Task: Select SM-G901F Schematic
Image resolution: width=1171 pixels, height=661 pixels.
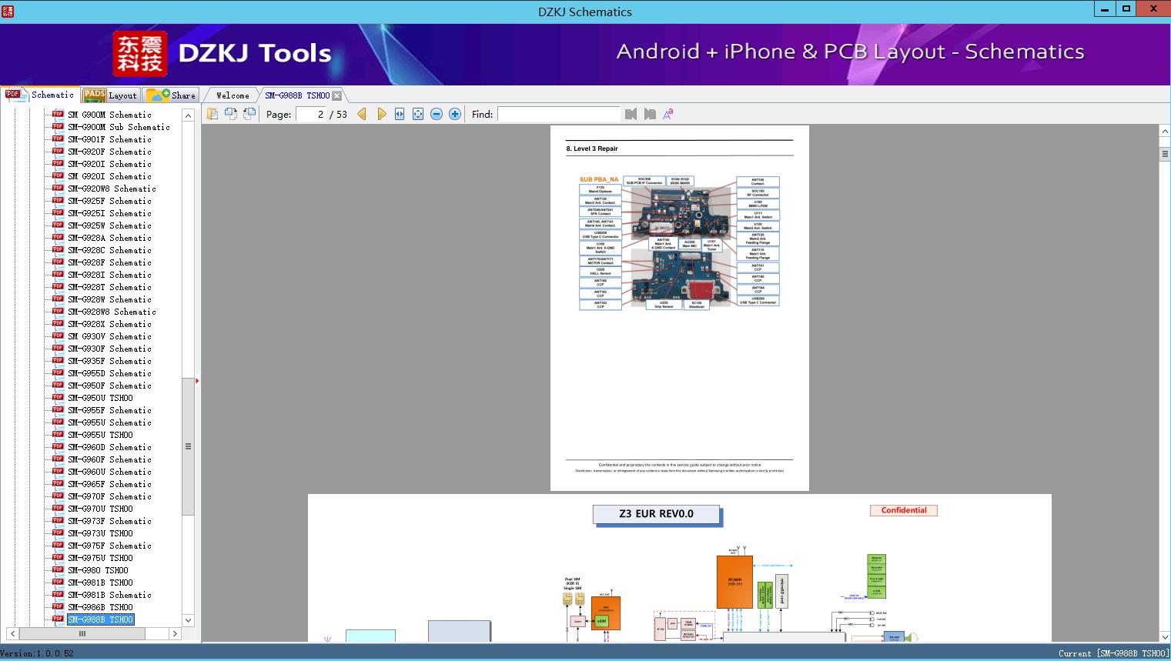Action: [x=109, y=139]
